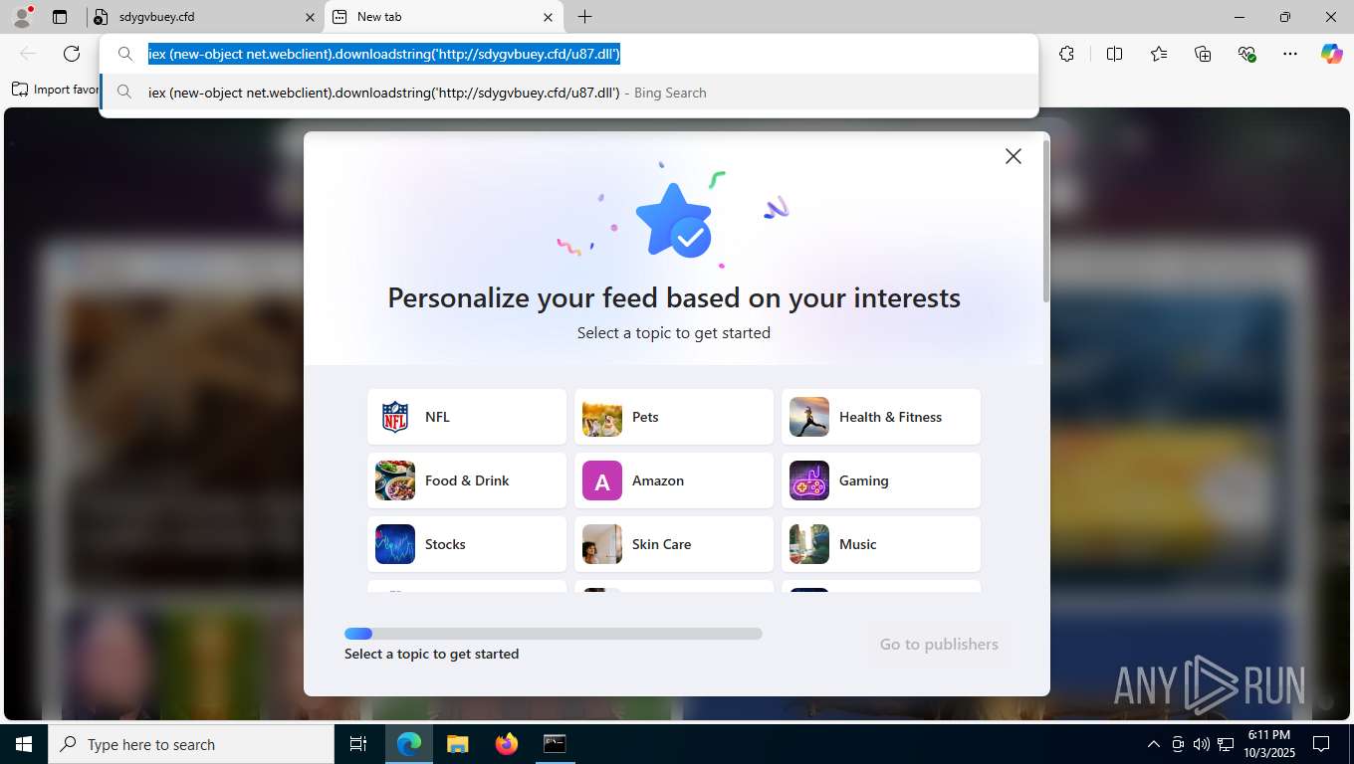
Task: Open Browser essentials heart icon
Action: tap(1246, 54)
